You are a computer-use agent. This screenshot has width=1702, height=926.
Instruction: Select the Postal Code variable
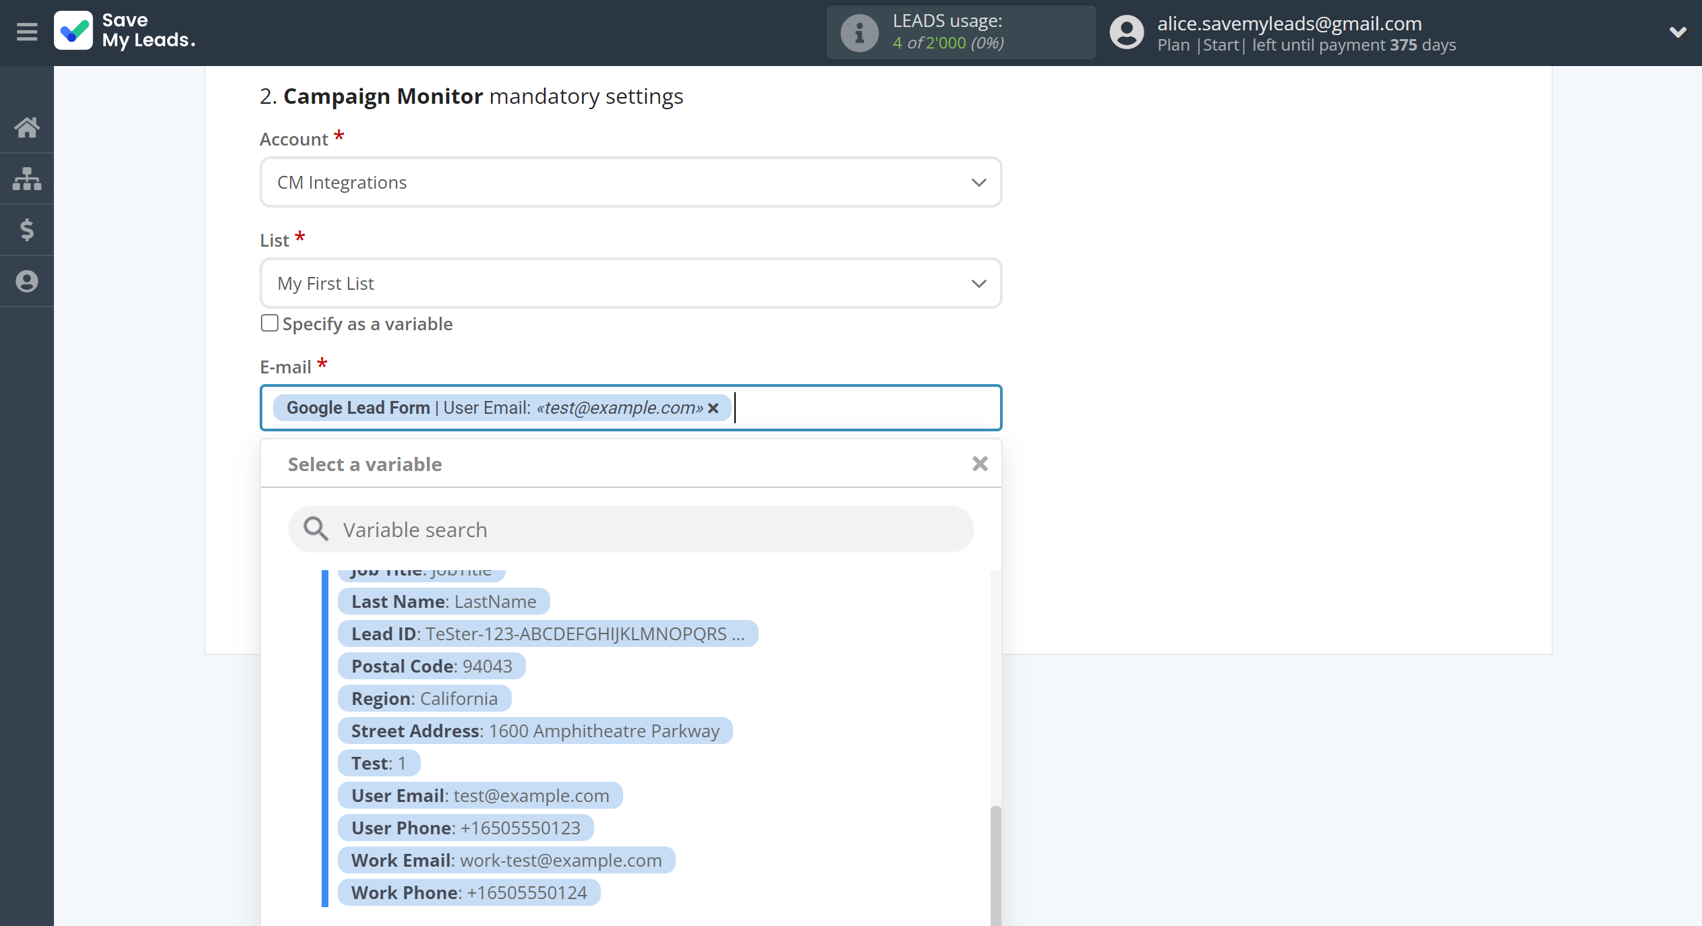tap(432, 667)
